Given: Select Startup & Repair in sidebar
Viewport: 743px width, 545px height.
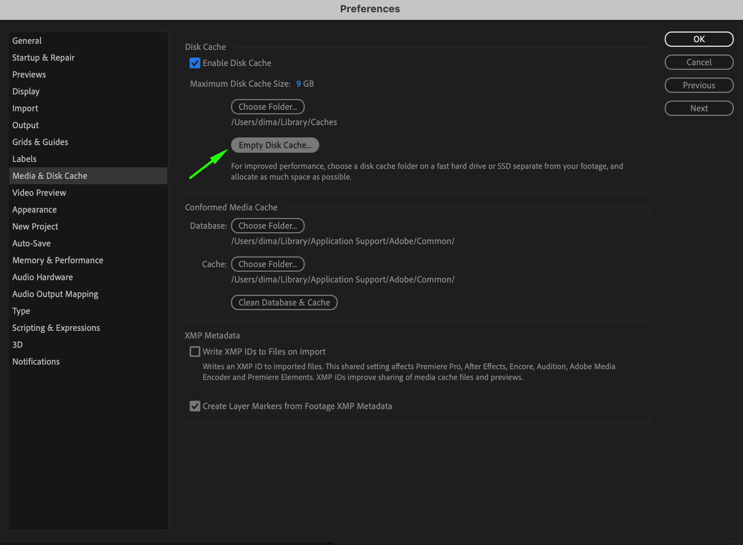Looking at the screenshot, I should pyautogui.click(x=43, y=58).
